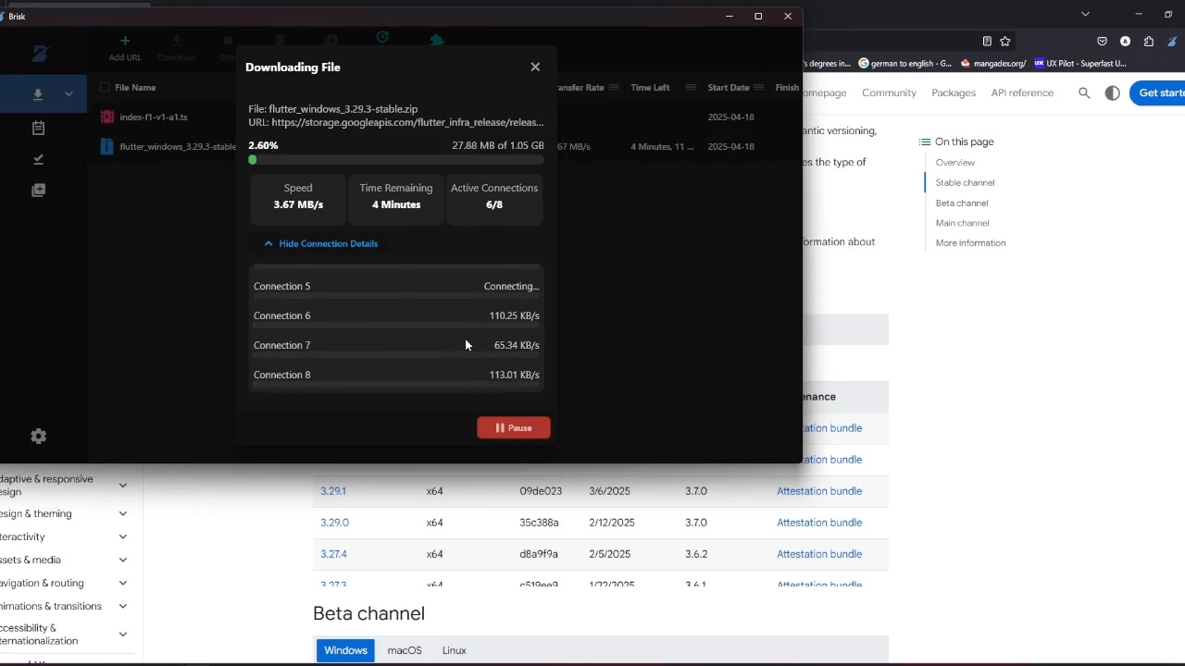Screen dimensions: 1185x666
Task: Toggle reader view in browser address bar
Action: pos(987,41)
